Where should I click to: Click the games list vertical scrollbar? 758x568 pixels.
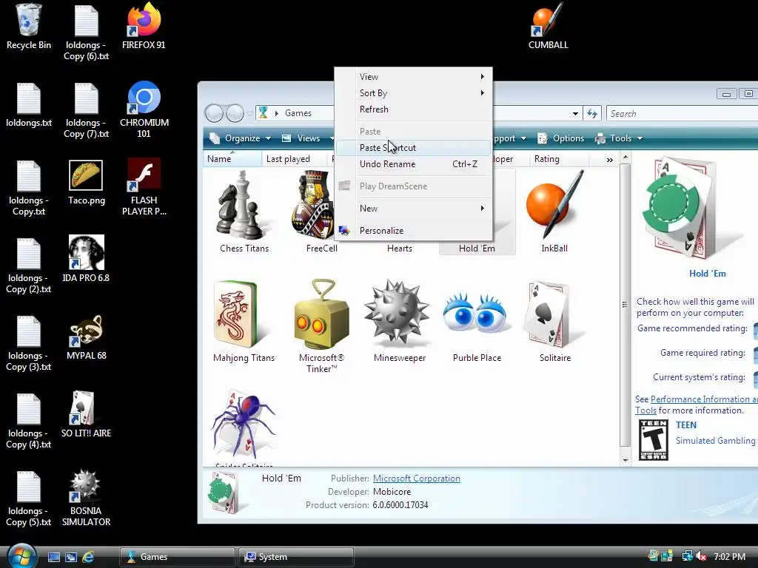point(625,305)
